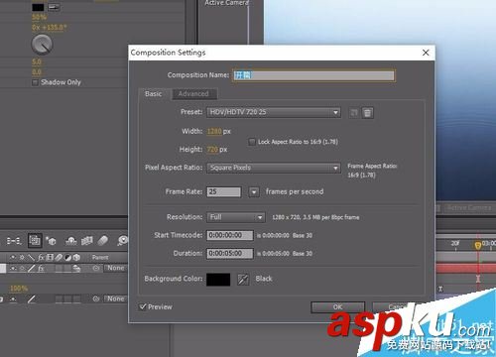Image resolution: width=496 pixels, height=357 pixels.
Task: Click Shy column header icon in timeline
Action: point(13,257)
